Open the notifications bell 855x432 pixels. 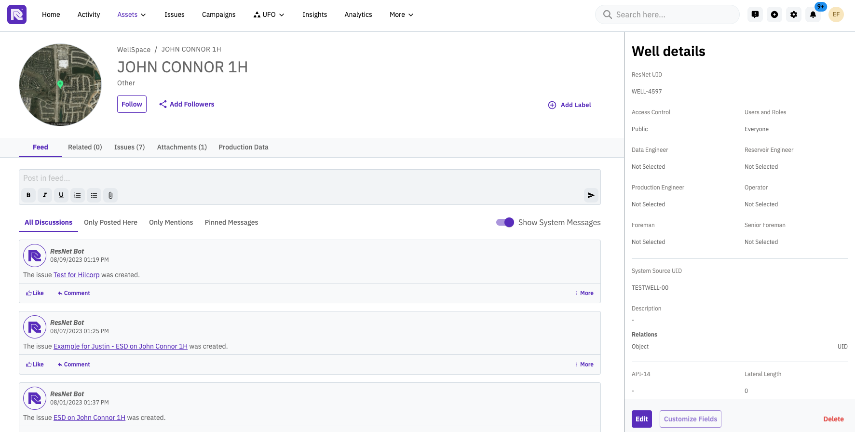click(x=813, y=14)
